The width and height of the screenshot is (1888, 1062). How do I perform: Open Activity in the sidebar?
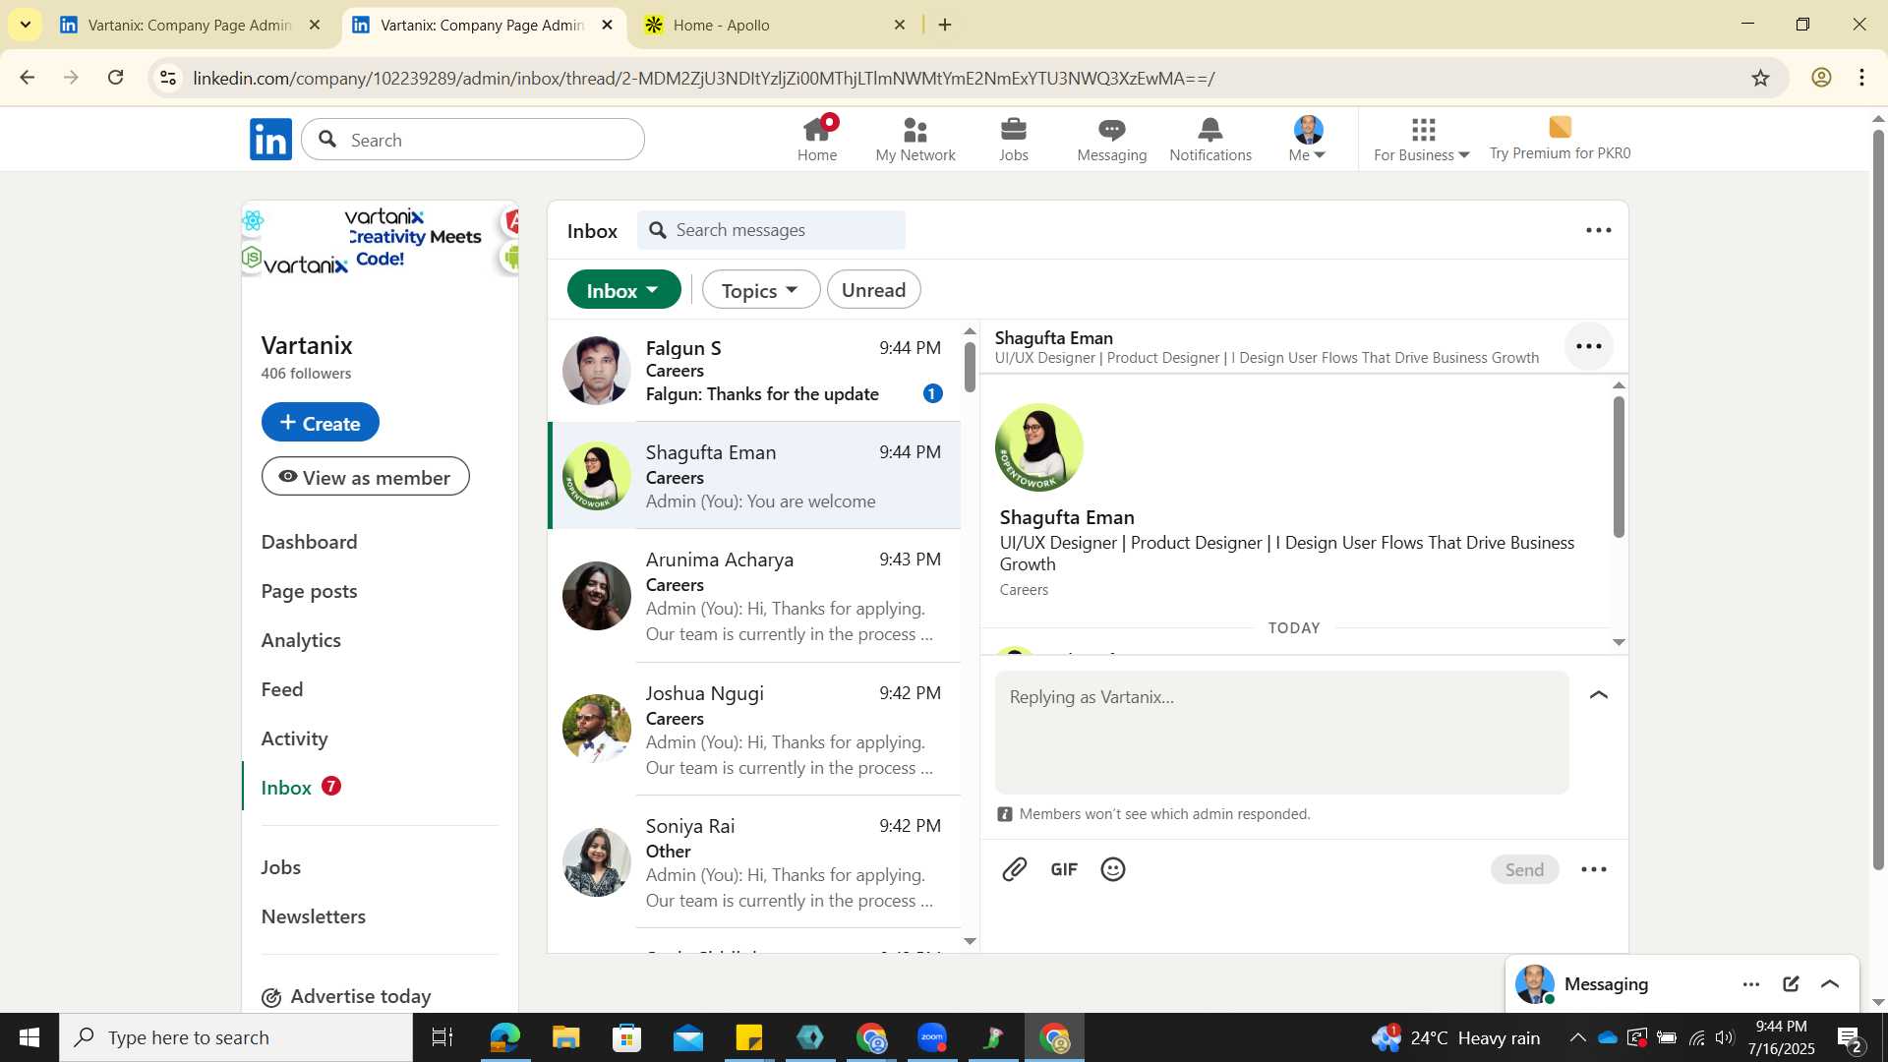294,738
